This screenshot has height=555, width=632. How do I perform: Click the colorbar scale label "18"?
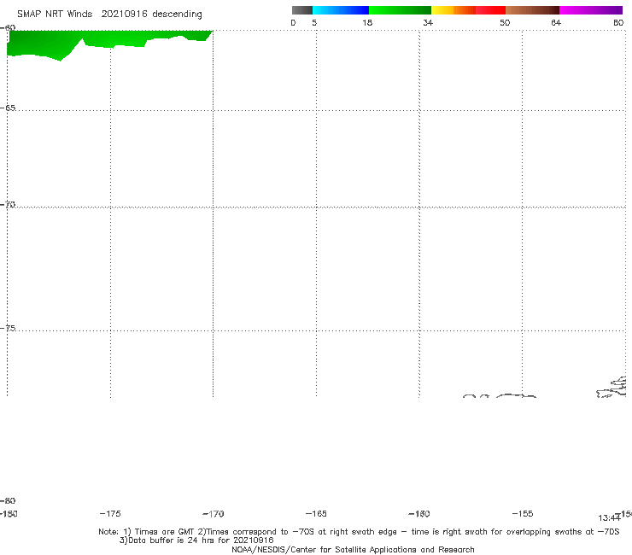tap(367, 23)
